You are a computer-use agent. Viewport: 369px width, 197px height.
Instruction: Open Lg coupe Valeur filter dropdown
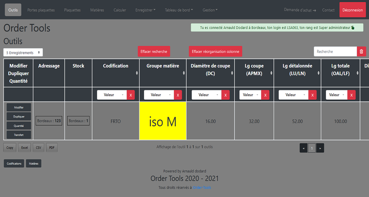point(250,95)
